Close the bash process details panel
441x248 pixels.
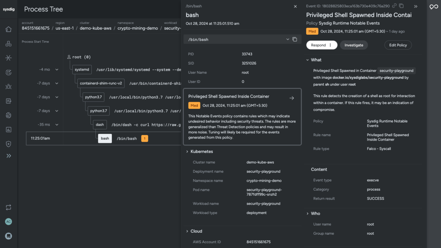click(295, 6)
